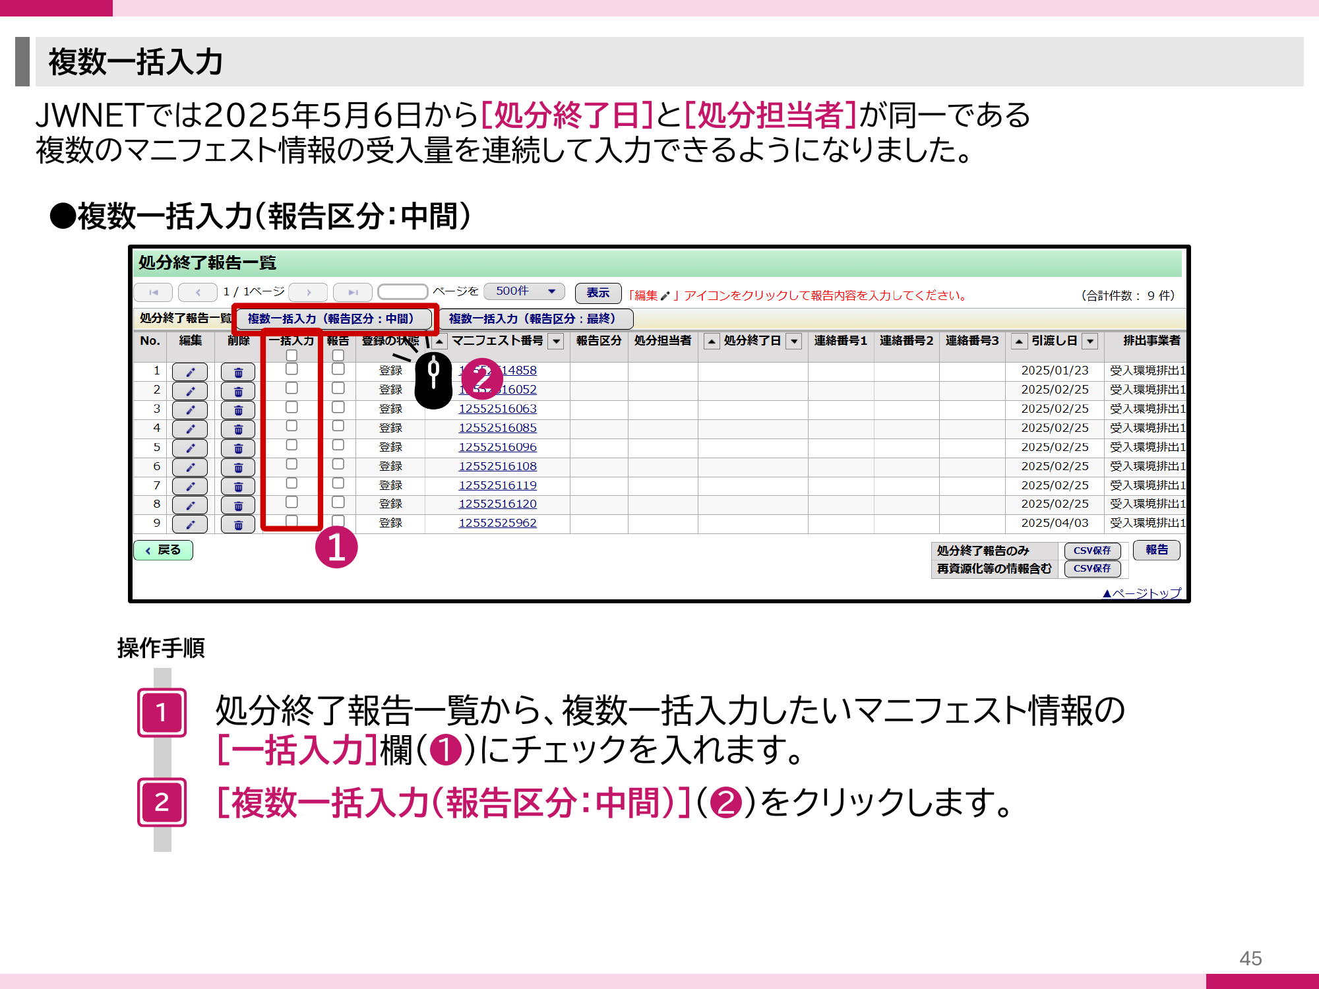Jump to last page with pager icon
1319x989 pixels.
(353, 292)
